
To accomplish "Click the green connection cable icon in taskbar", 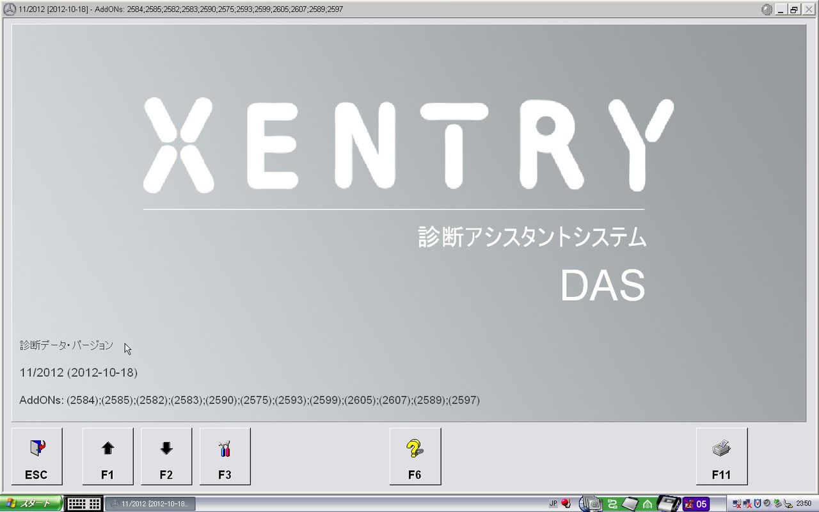I will pos(612,504).
